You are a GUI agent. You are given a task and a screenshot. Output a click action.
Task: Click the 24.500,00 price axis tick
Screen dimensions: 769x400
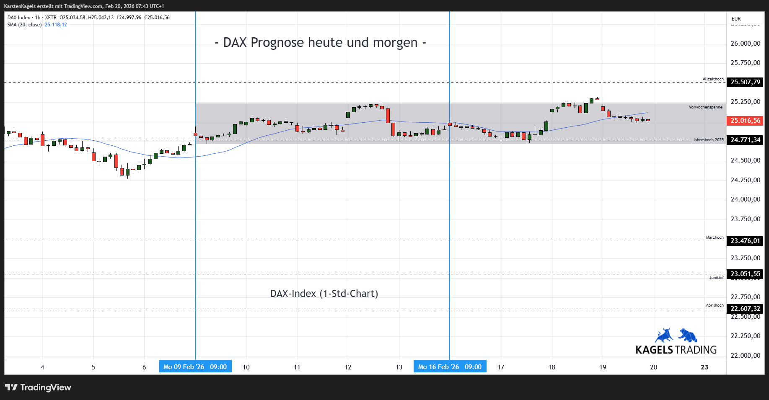coord(745,160)
